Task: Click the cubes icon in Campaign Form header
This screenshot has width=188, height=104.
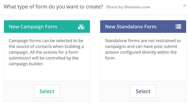Action: [81, 27]
